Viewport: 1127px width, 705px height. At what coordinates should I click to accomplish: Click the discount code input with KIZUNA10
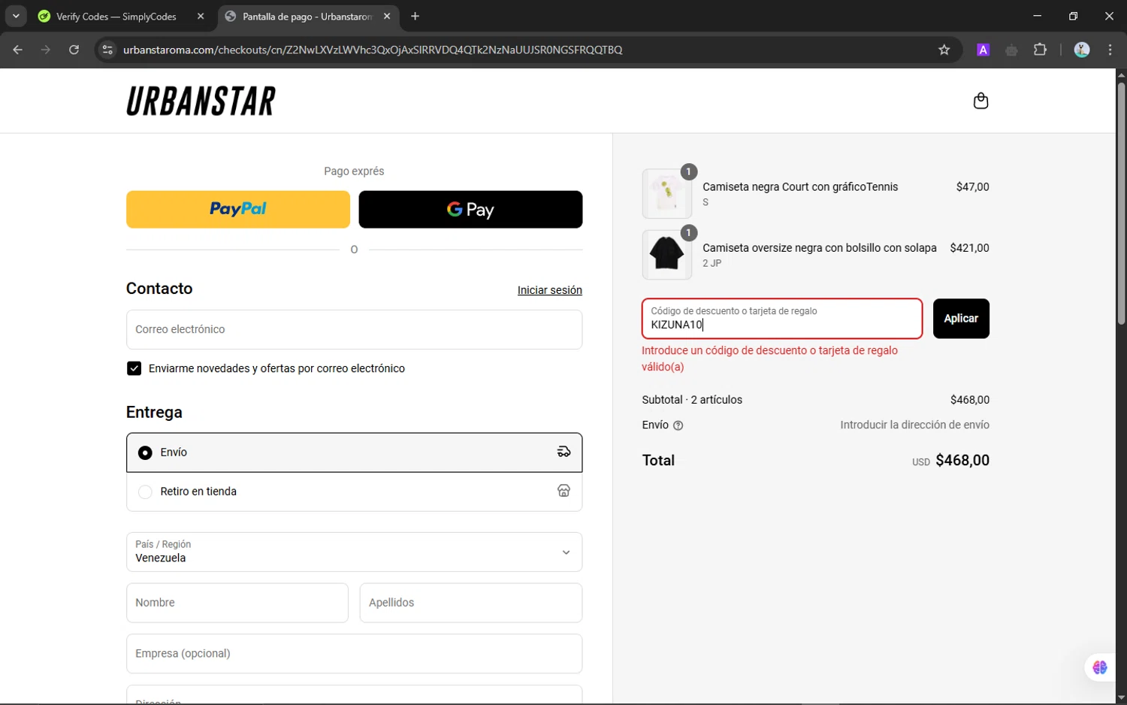782,319
